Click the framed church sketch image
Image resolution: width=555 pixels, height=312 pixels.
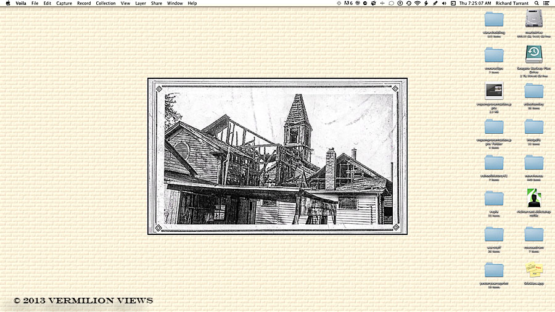(x=277, y=157)
